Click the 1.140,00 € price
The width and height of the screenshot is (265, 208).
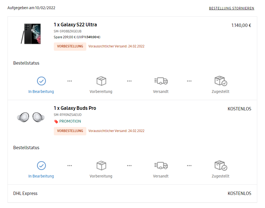click(x=241, y=26)
